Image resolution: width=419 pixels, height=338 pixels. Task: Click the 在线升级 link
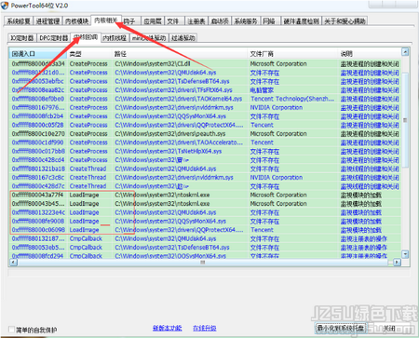coord(205,328)
